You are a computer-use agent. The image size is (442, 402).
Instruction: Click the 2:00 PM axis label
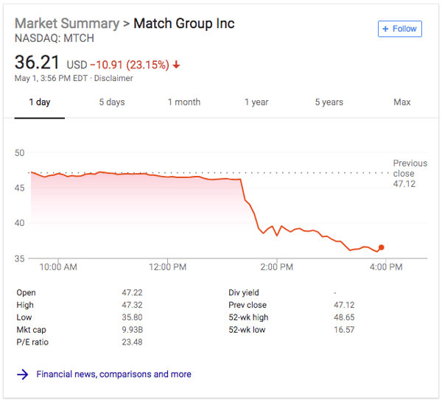(x=276, y=267)
